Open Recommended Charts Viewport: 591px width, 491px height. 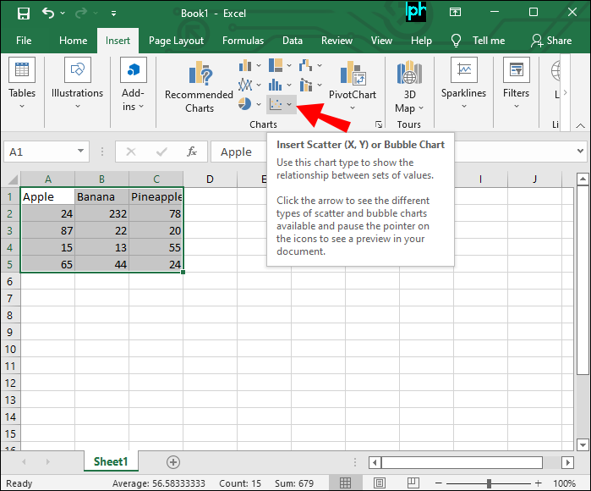(x=199, y=87)
